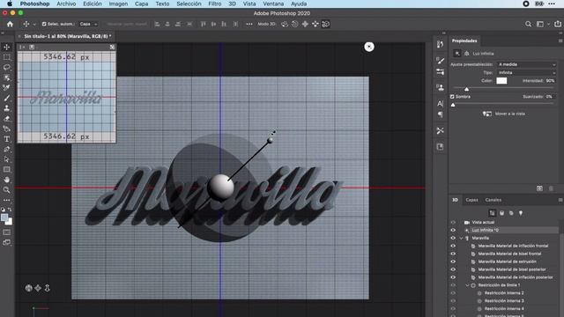
Task: Select the Eyedropper tool
Action: pyautogui.click(x=6, y=87)
